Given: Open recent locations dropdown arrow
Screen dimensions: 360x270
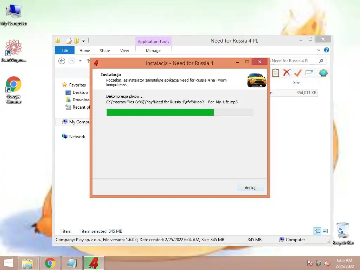Looking at the screenshot, I should pyautogui.click(x=81, y=61).
